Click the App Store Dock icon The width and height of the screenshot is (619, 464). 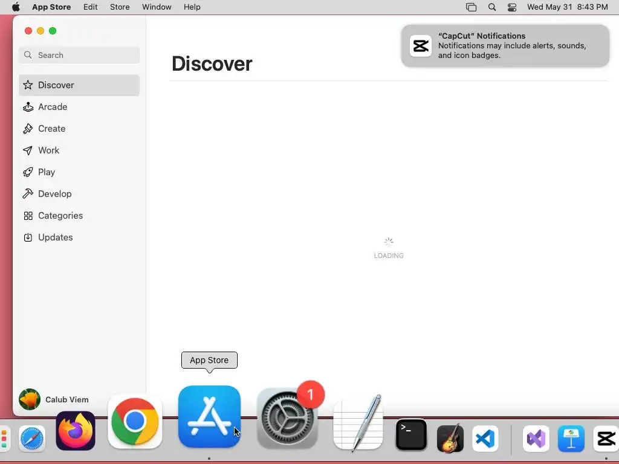click(x=209, y=417)
